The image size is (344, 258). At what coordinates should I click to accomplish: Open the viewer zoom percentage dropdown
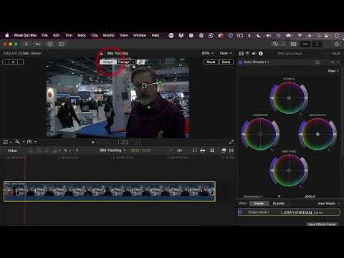(207, 53)
